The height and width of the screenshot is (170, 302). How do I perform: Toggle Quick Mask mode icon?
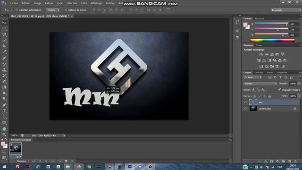coord(4,152)
